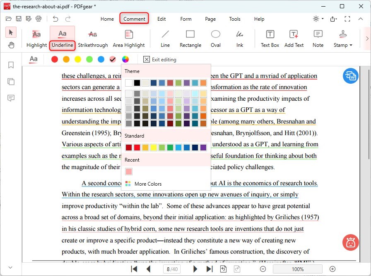Select the Text Box tool
This screenshot has width=371, height=276.
coord(270,39)
